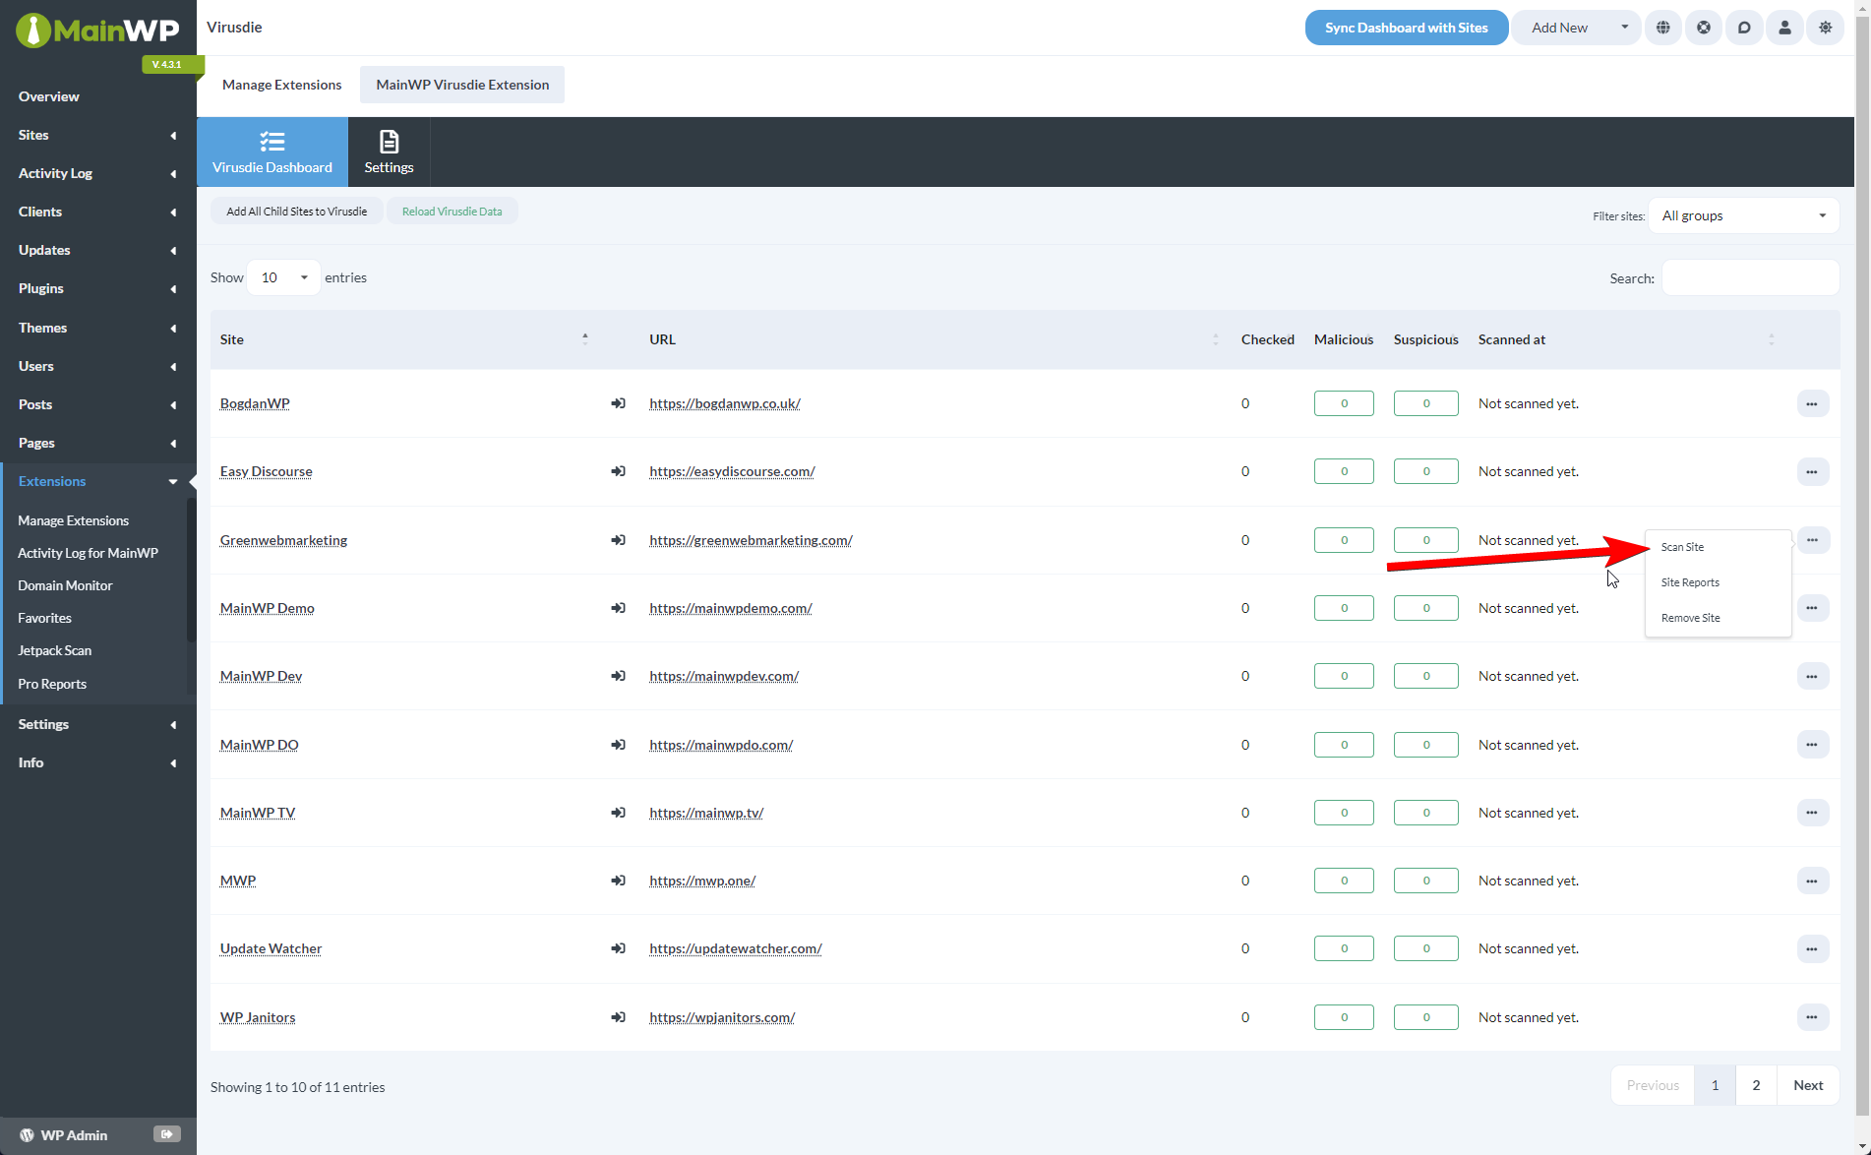Click the WP Admin exit icon in sidebar
Viewport: 1871px width, 1155px height.
167,1134
